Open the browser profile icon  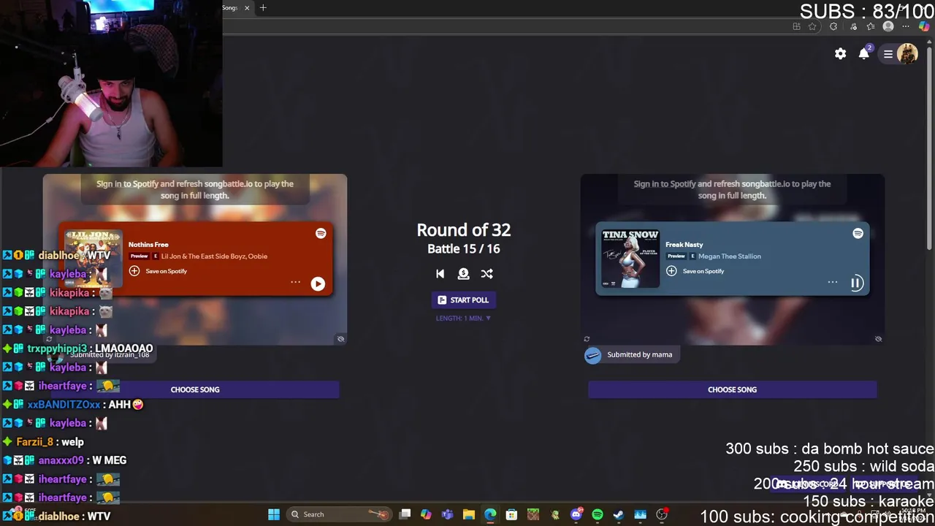click(888, 27)
